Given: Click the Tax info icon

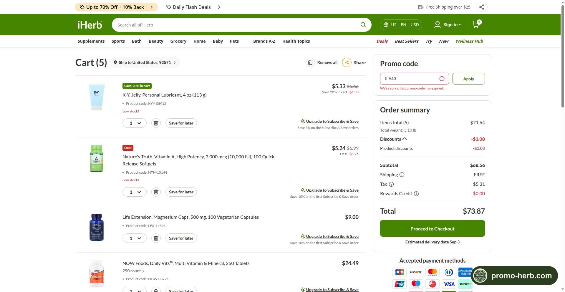Looking at the screenshot, I should (x=391, y=184).
